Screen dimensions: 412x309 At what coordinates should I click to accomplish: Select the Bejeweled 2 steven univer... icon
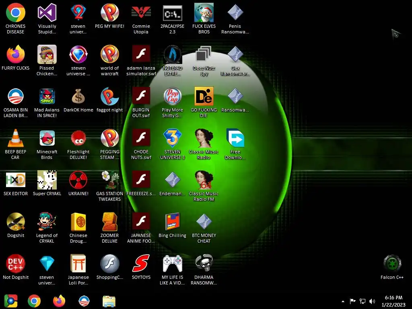click(x=78, y=12)
